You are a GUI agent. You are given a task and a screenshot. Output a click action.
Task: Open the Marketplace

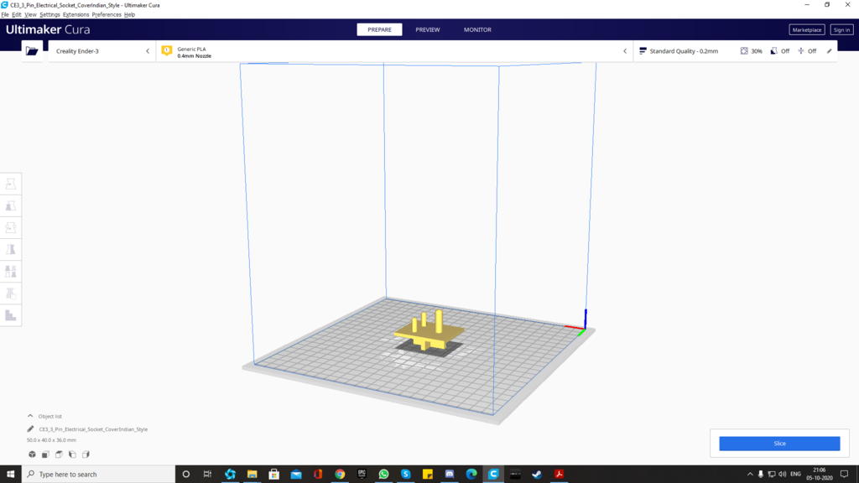[806, 29]
